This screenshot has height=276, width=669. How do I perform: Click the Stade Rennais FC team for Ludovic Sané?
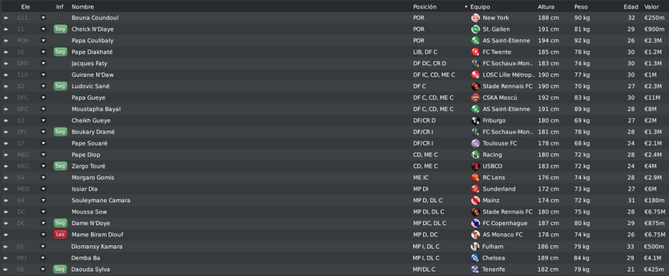[x=507, y=86]
